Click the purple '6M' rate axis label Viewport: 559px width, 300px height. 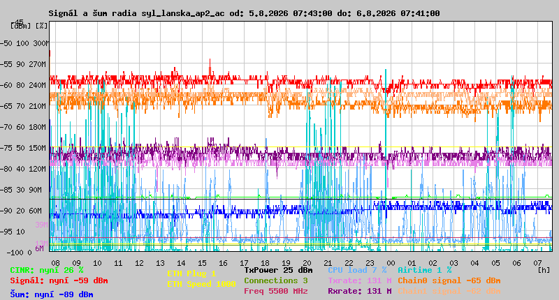pos(39,248)
